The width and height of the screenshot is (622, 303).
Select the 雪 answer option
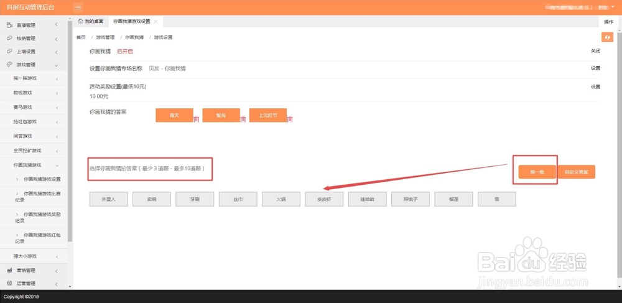pos(496,200)
